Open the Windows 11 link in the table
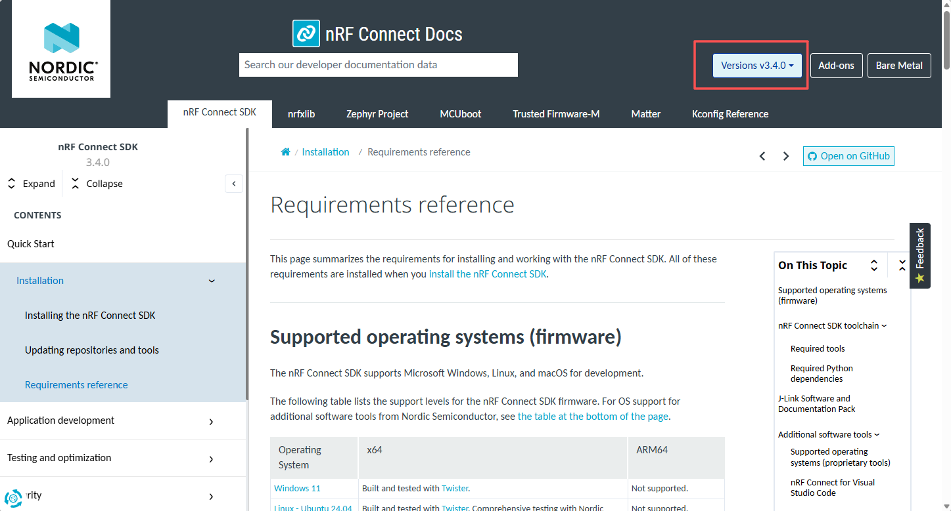Screen dimensions: 951x511 pos(297,488)
